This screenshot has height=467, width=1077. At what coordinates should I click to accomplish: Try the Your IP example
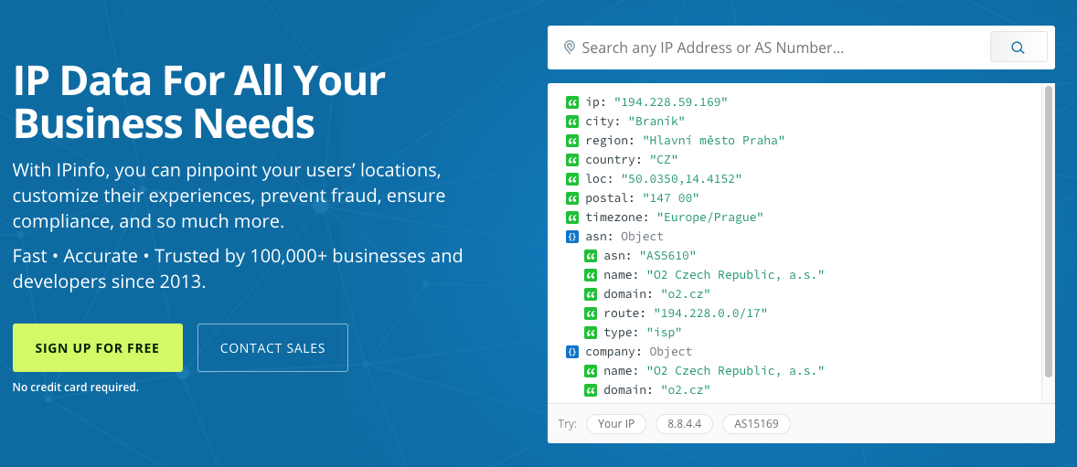(x=616, y=424)
